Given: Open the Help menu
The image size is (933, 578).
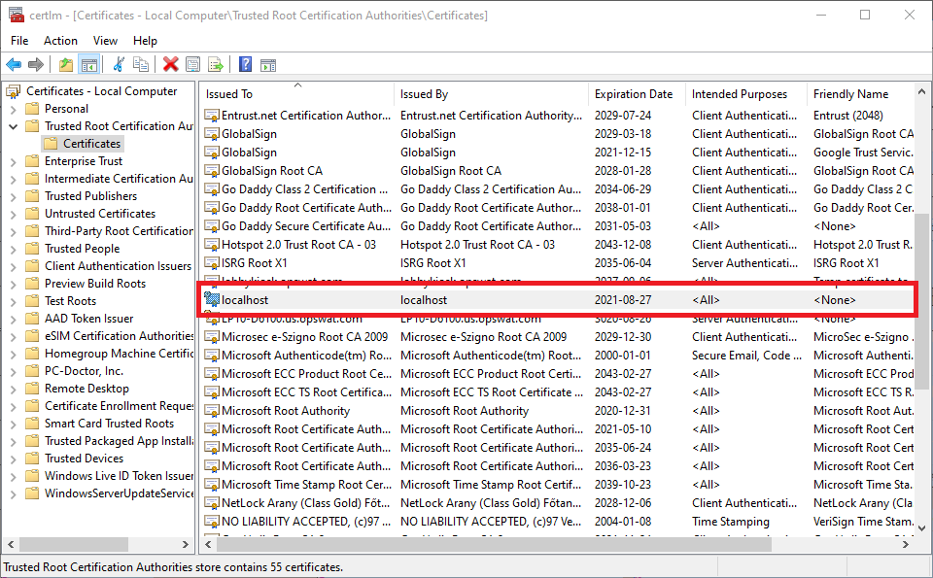Looking at the screenshot, I should pyautogui.click(x=145, y=41).
